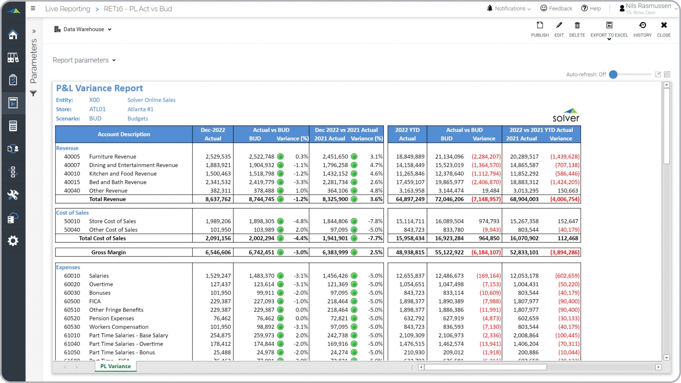The height and width of the screenshot is (383, 681).
Task: Open the Feedback link
Action: [x=556, y=9]
